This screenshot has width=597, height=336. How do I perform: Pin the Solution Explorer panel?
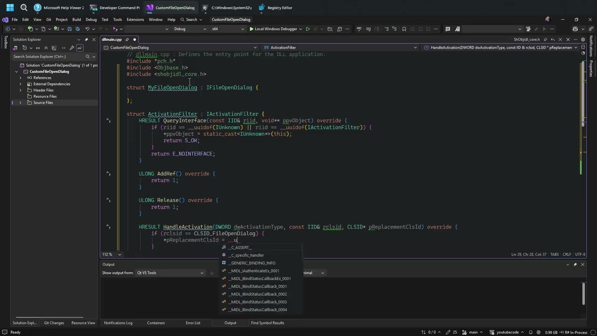pos(86,39)
